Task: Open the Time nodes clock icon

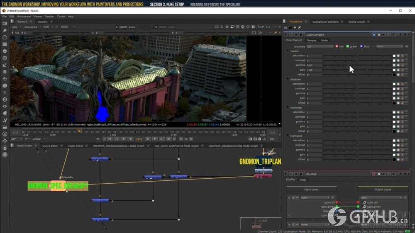Action: click(x=5, y=37)
